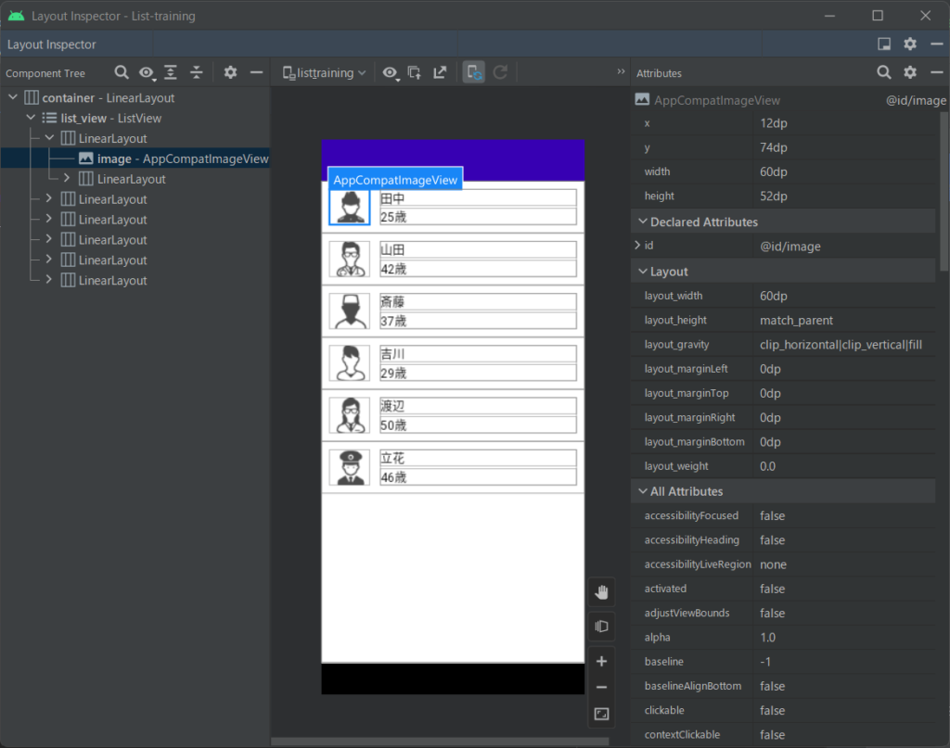Viewport: 950px width, 748px height.
Task: Select the image AppCompatImageView tree item
Action: point(165,158)
